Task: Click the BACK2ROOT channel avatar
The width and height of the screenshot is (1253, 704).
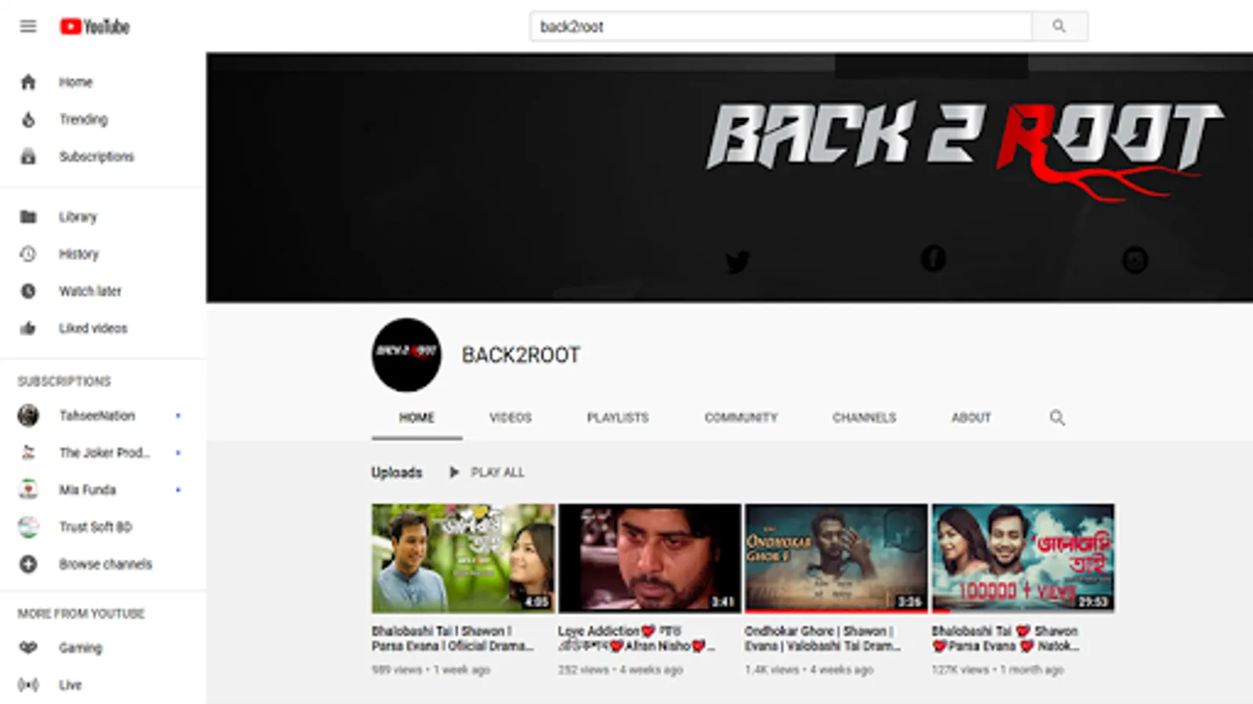Action: 406,355
